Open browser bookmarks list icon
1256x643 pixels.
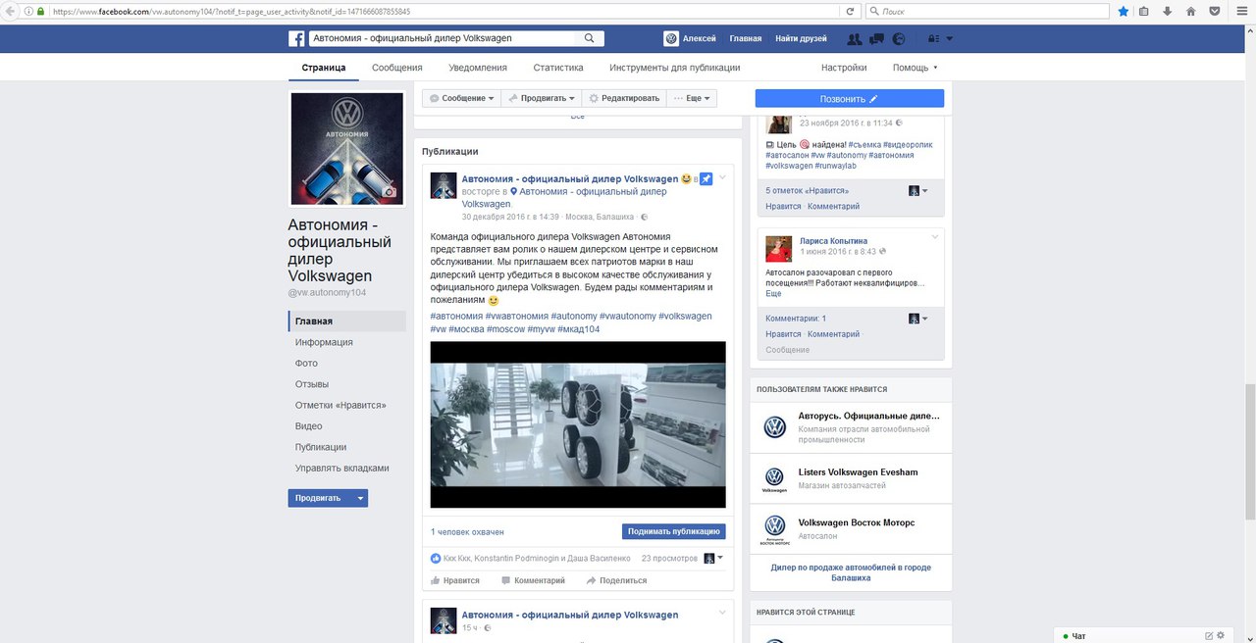point(1144,11)
